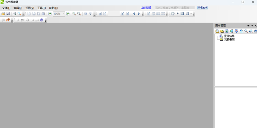This screenshot has width=257, height=128.
Task: Select the arrow pointer tool
Action: click(x=177, y=14)
